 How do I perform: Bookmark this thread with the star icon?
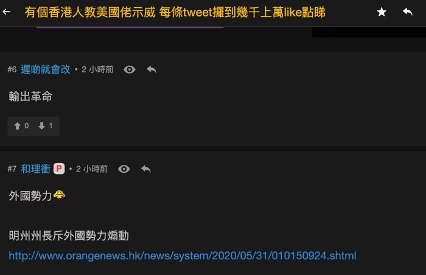pos(382,12)
